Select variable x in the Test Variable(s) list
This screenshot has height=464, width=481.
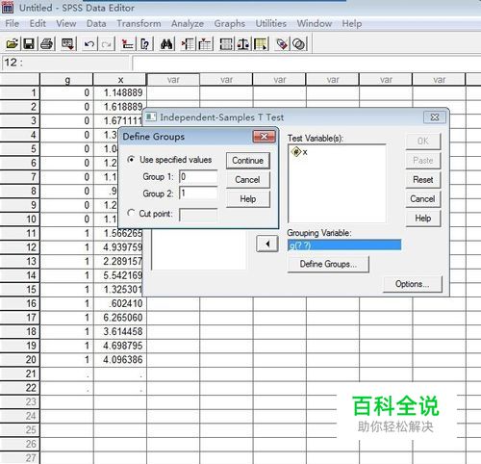300,152
